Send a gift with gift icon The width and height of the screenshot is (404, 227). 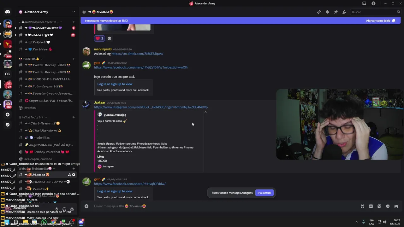[362, 206]
